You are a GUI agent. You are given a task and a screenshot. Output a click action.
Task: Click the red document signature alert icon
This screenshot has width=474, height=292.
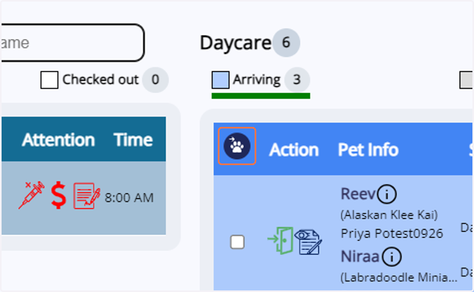tap(87, 196)
